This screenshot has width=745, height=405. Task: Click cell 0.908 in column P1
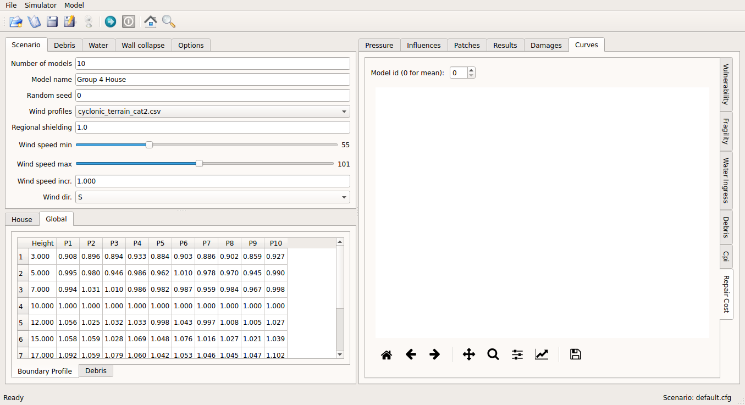68,257
